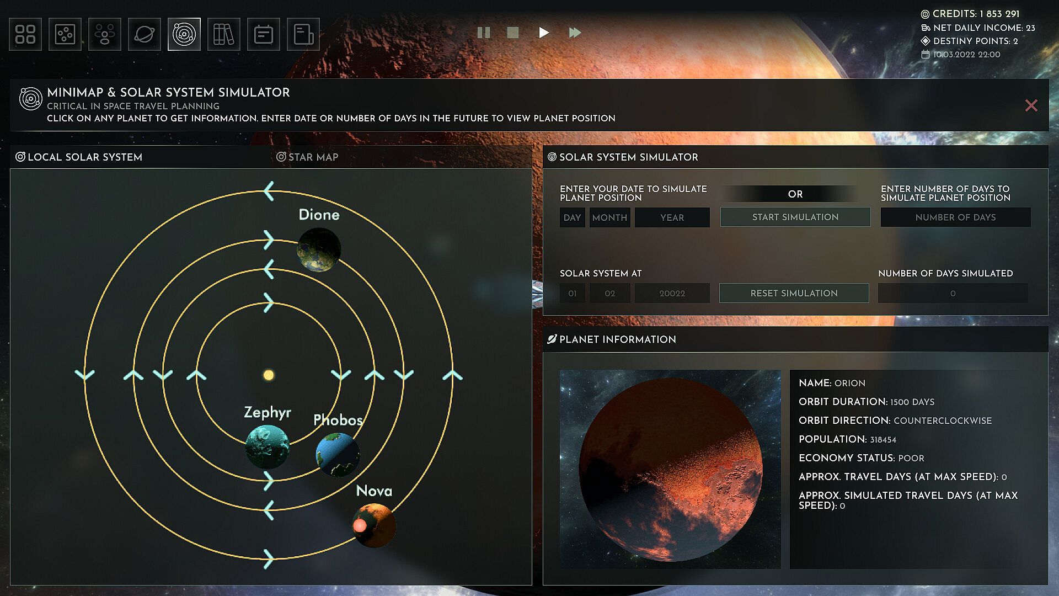Open the crew members group icon
The width and height of the screenshot is (1059, 596).
pyautogui.click(x=105, y=34)
